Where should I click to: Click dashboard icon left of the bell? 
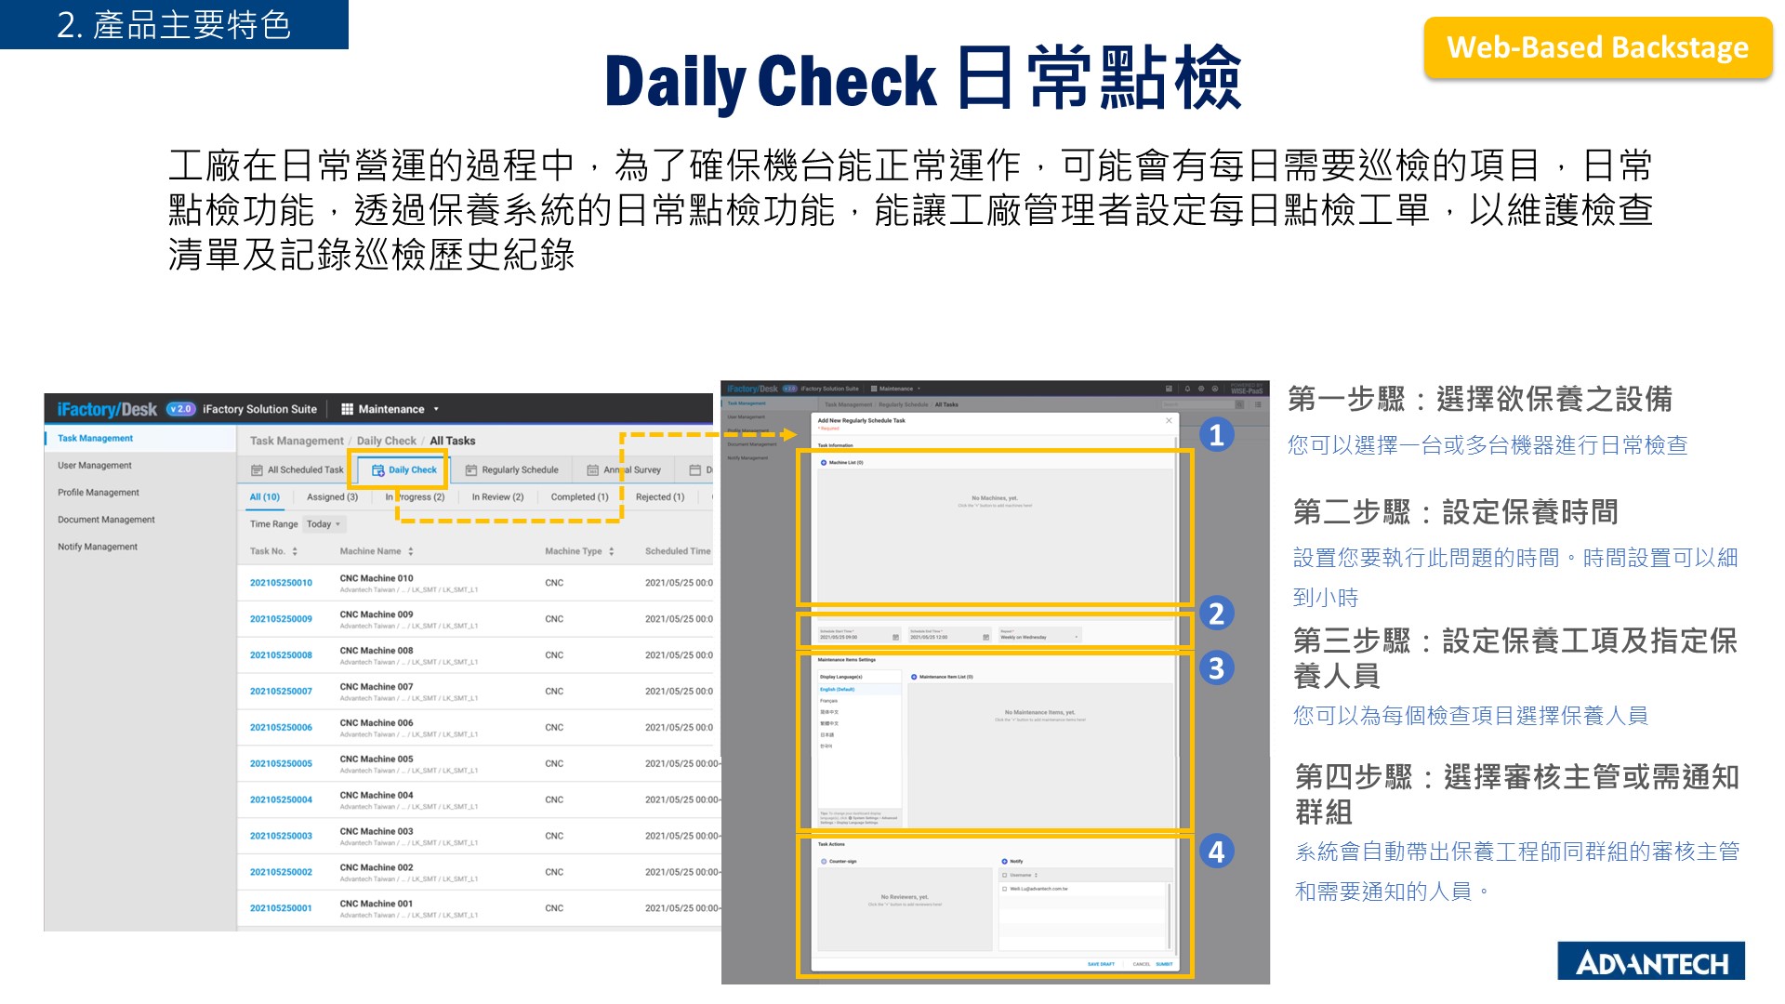[x=1169, y=389]
